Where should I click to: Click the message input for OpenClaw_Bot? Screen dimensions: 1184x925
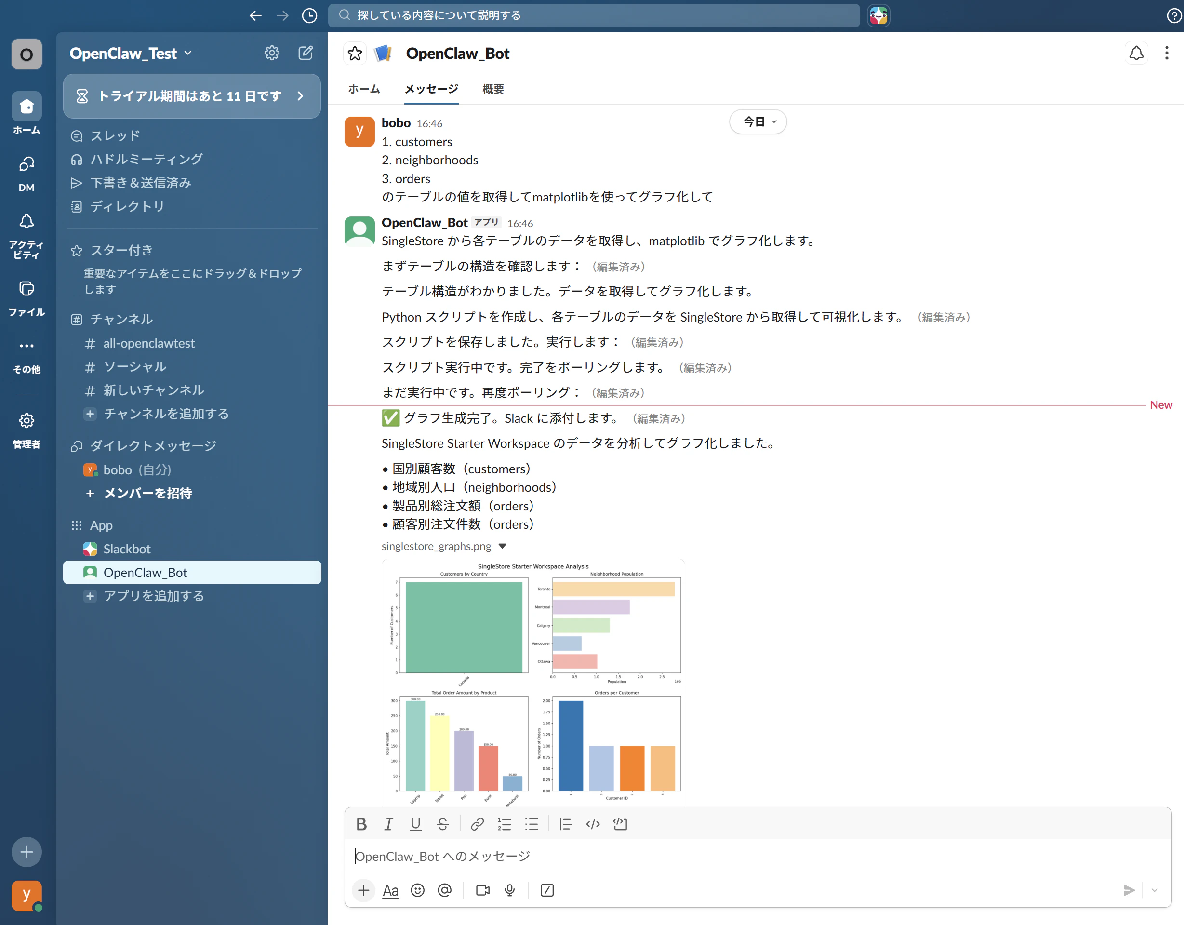coord(758,856)
